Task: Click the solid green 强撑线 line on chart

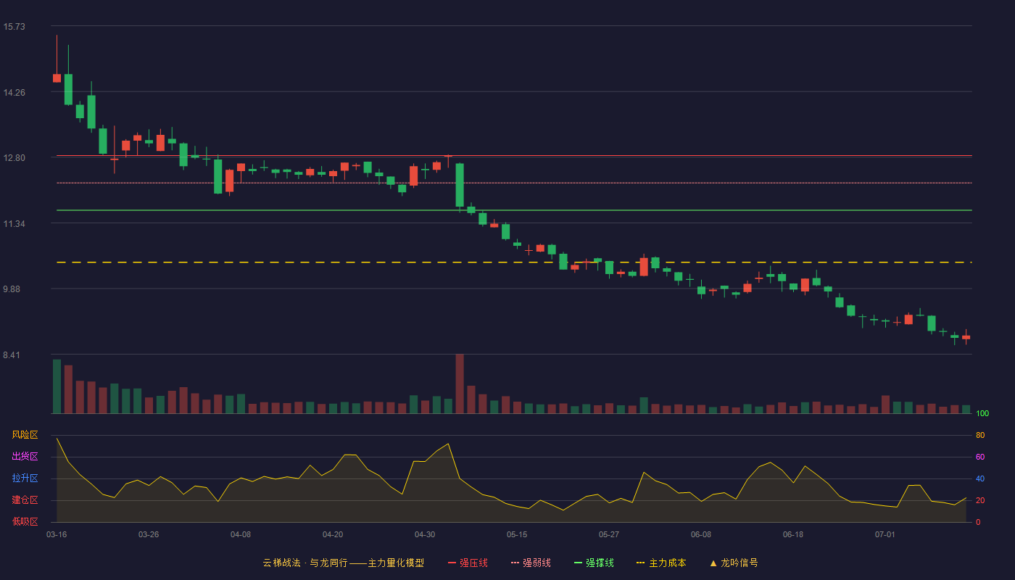Action: (514, 210)
